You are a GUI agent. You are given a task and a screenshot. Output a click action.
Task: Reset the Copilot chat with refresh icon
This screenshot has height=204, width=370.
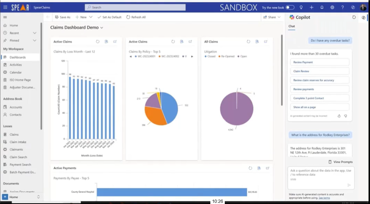354,17
